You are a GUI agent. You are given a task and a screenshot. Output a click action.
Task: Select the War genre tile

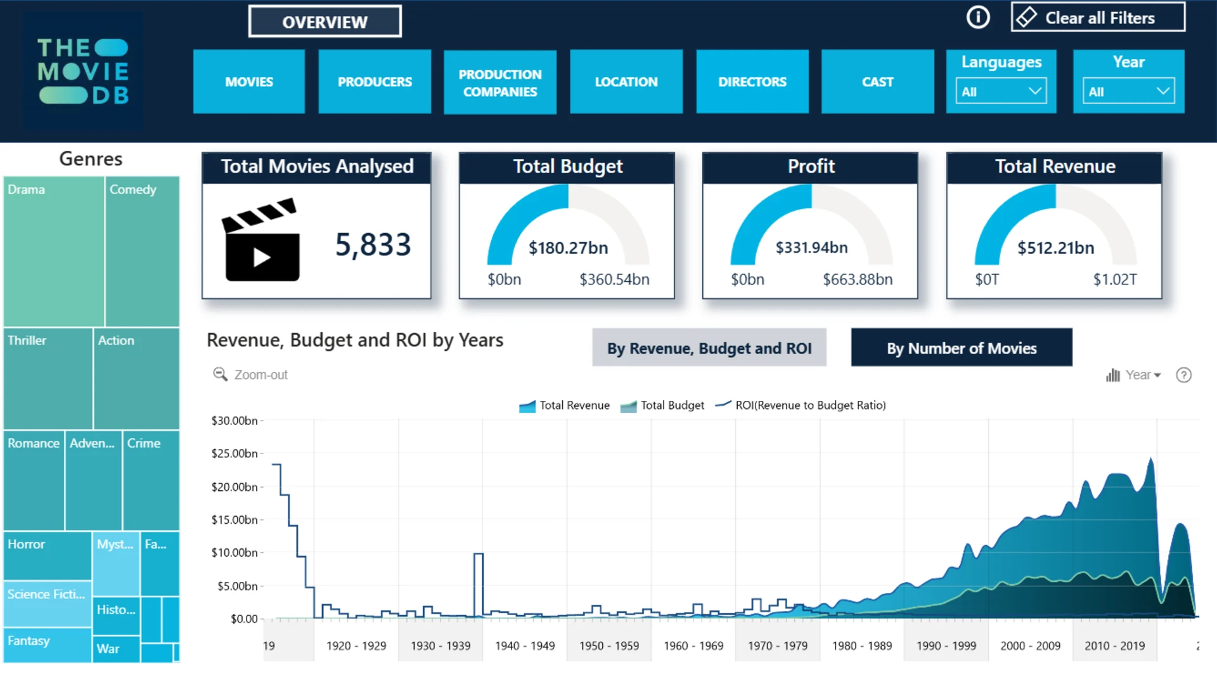tap(116, 649)
